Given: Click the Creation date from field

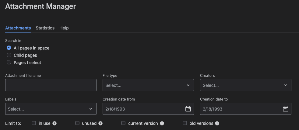Looking at the screenshot, I should click(148, 109).
